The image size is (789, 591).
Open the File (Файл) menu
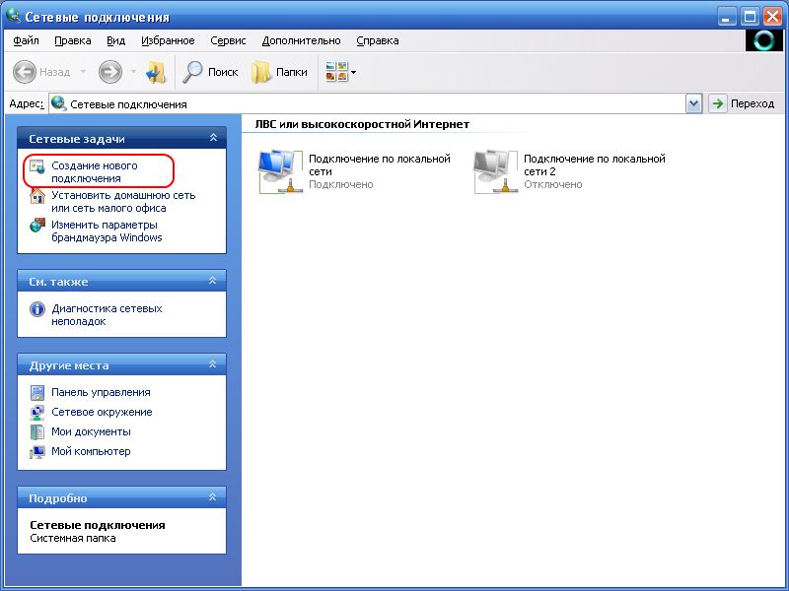(27, 40)
